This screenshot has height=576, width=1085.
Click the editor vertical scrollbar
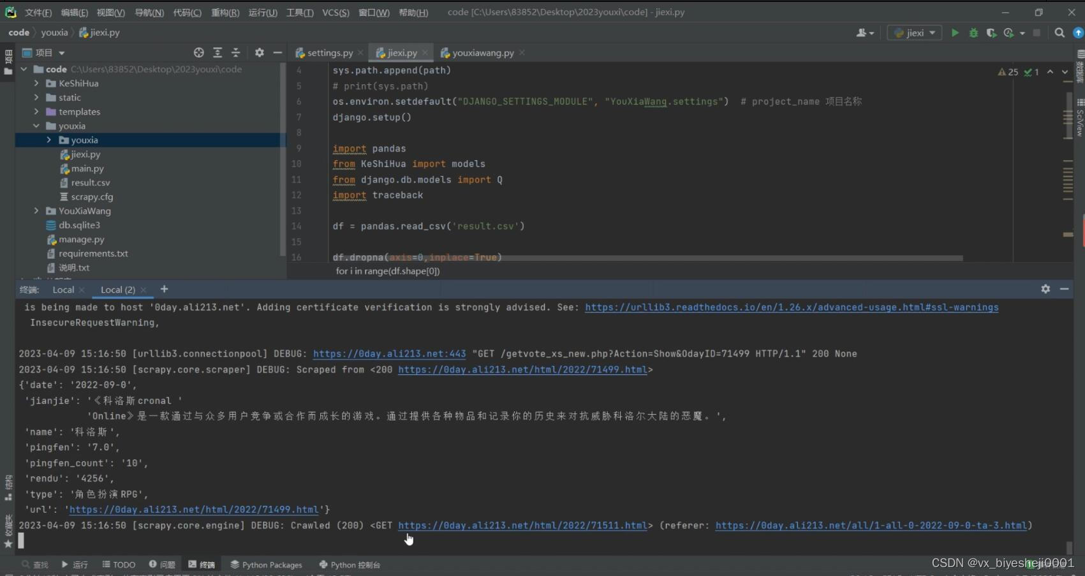pyautogui.click(x=1068, y=115)
